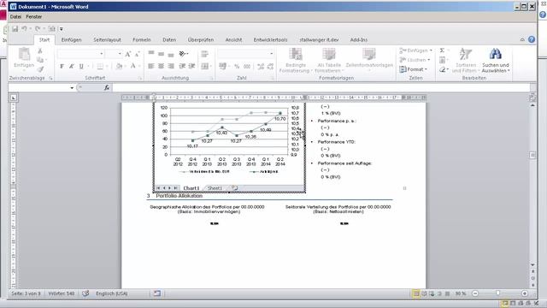The image size is (547, 308).
Task: Switch to the Überprüfen ribbon tab
Action: pyautogui.click(x=201, y=40)
